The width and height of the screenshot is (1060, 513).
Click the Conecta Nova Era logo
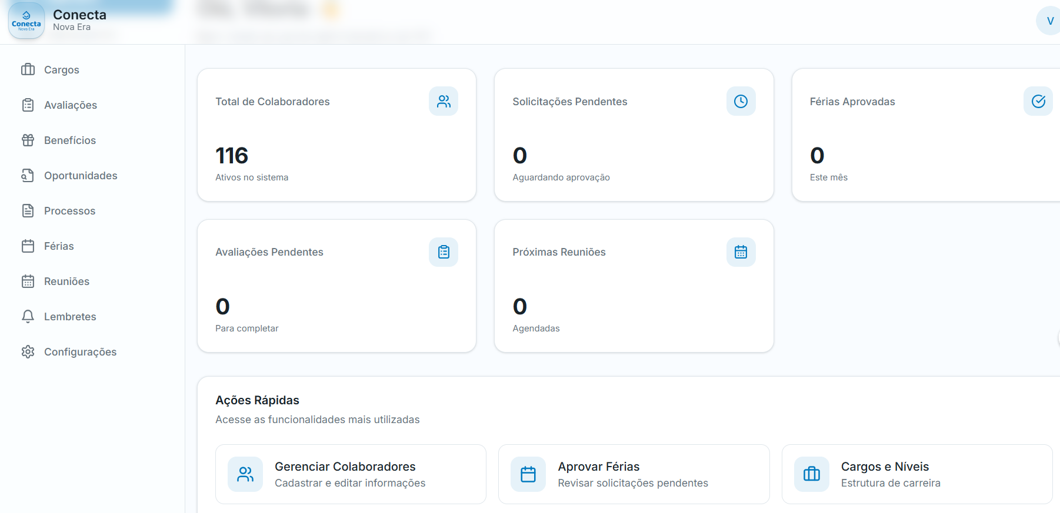(26, 21)
